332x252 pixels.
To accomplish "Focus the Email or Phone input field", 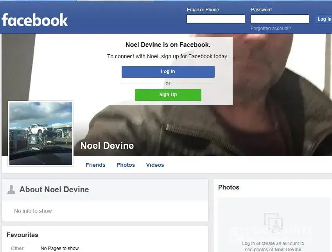I will (215, 19).
